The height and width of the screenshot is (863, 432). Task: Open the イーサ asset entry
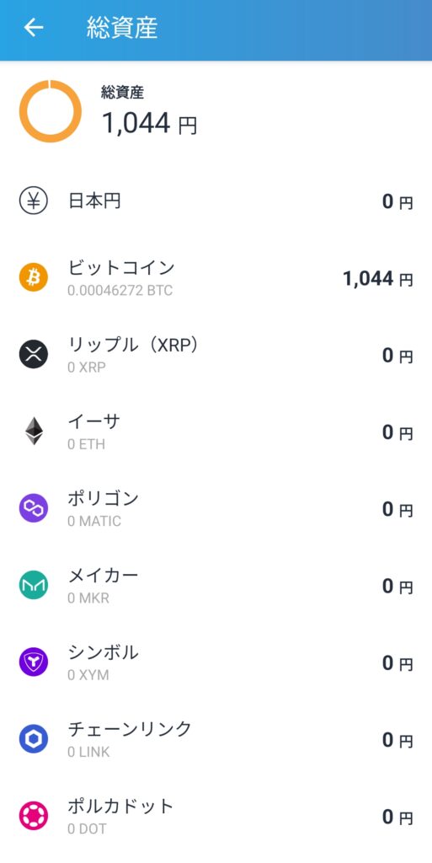point(216,432)
